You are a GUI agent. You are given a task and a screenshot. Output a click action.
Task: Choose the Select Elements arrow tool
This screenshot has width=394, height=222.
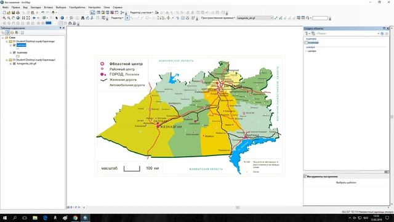click(x=57, y=18)
